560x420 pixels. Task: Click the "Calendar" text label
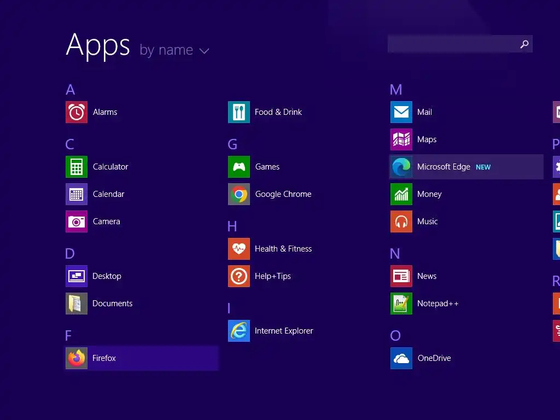pos(109,194)
